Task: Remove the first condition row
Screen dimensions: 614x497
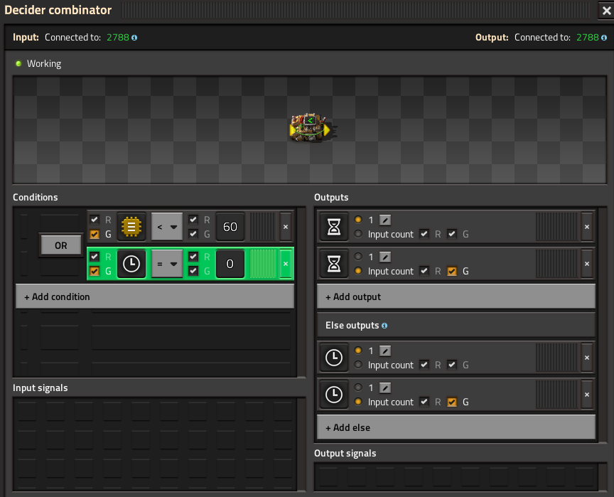Action: pos(286,227)
